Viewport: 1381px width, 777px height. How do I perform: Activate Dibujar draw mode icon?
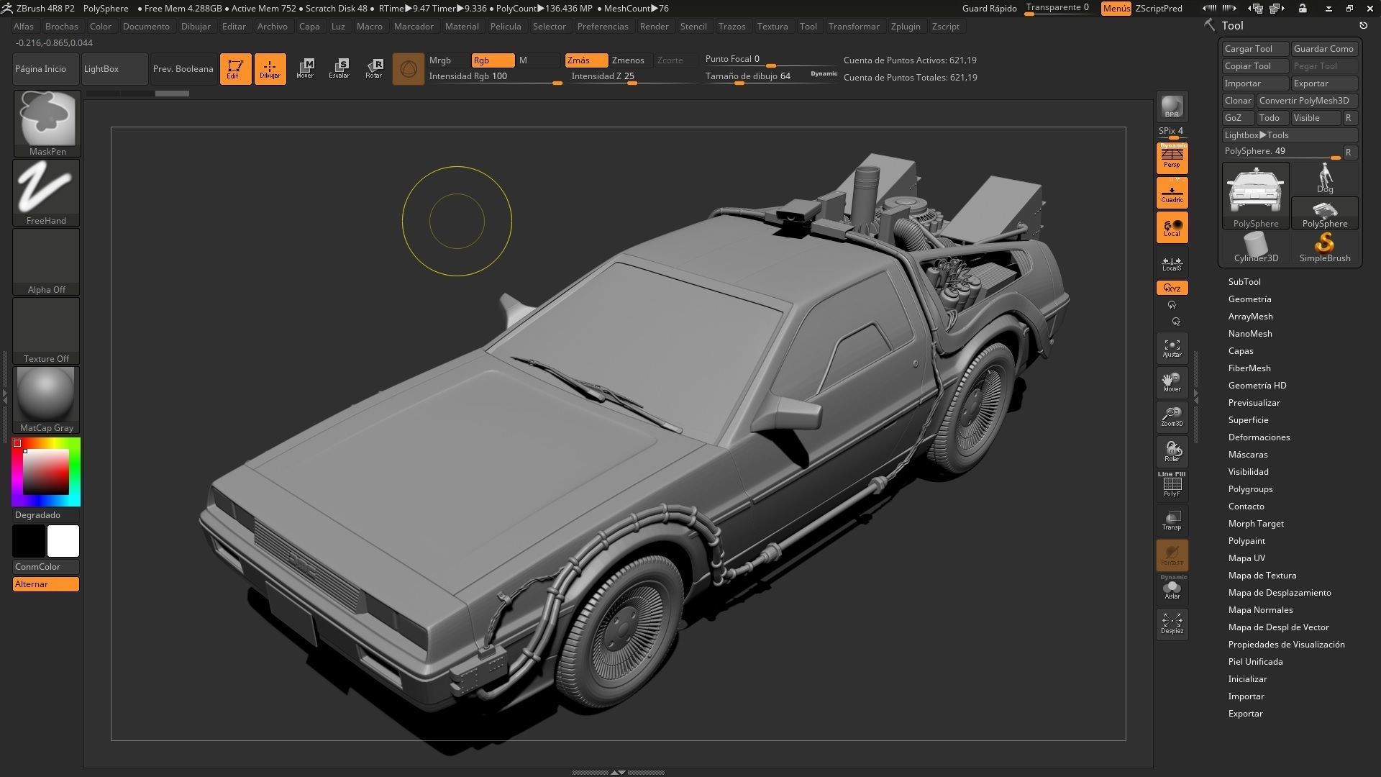270,69
